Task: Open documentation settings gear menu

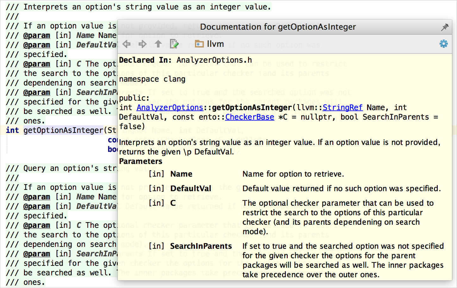Action: 444,44
